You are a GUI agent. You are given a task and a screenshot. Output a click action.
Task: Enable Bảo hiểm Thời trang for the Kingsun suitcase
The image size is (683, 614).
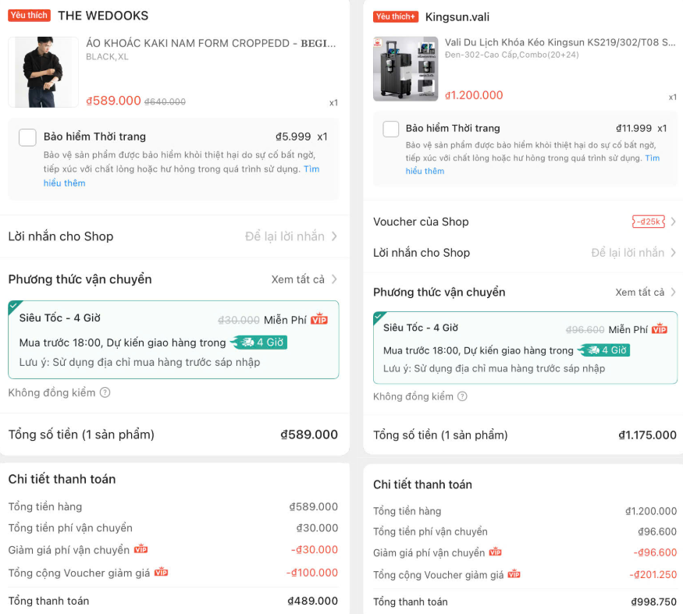[391, 130]
